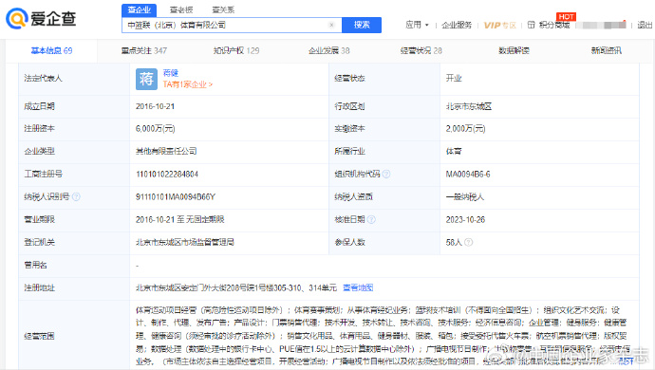Click paid-in capital 2,000万(元)
This screenshot has width=655, height=370.
point(465,129)
